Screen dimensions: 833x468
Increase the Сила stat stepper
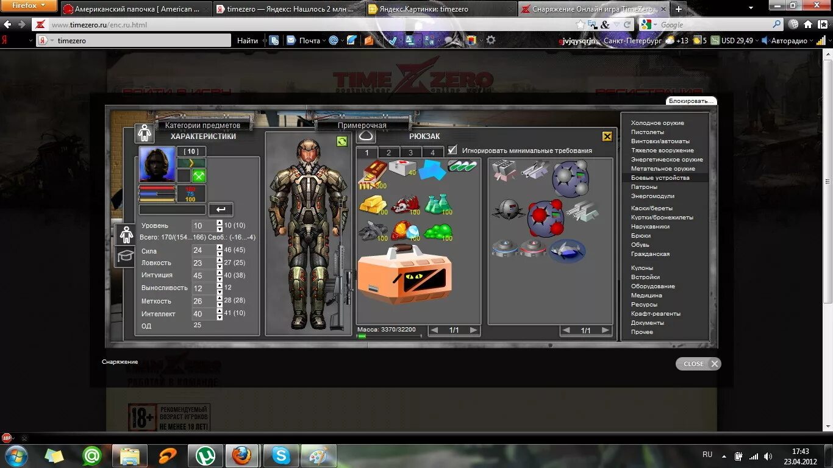coord(220,247)
